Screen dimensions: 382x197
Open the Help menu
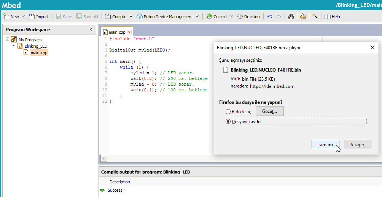[x=332, y=17]
